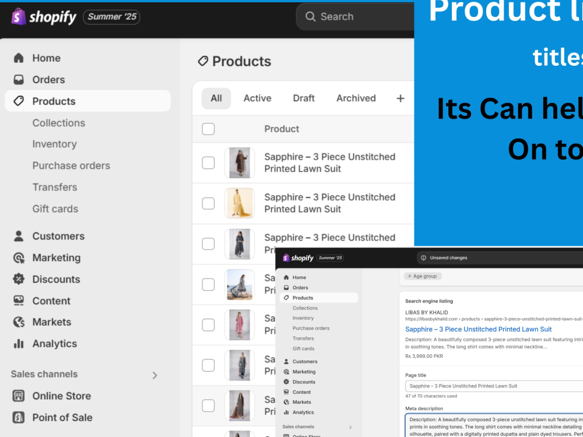Open the Sapphire search listing title link
Viewport: 583px width, 437px height.
[478, 329]
